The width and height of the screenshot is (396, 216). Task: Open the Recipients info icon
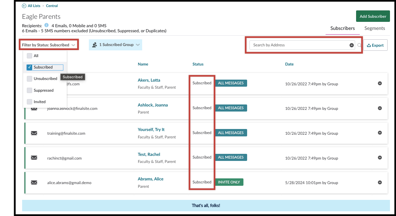[x=47, y=25]
